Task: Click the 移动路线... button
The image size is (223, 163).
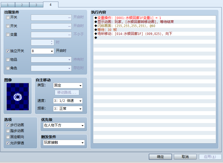Action: coord(67,92)
